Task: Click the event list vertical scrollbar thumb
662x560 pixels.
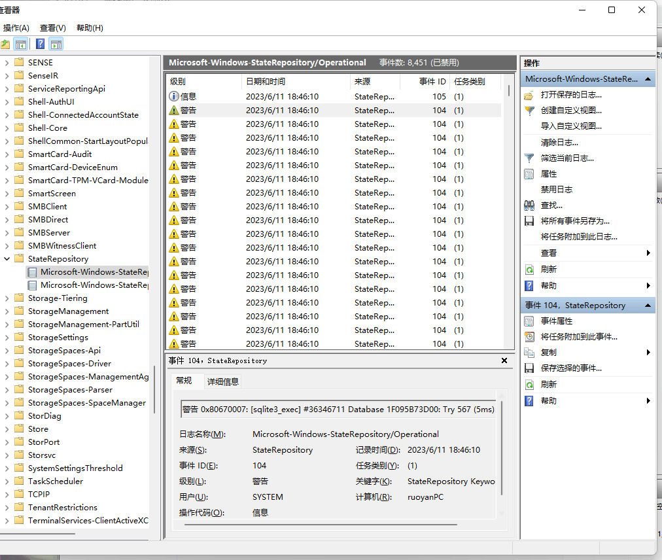Action: point(509,91)
